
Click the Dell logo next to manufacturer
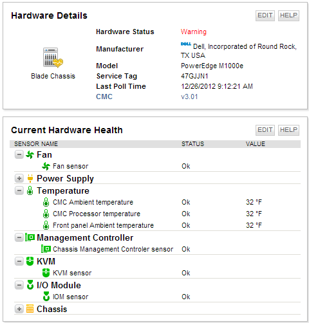tap(186, 44)
